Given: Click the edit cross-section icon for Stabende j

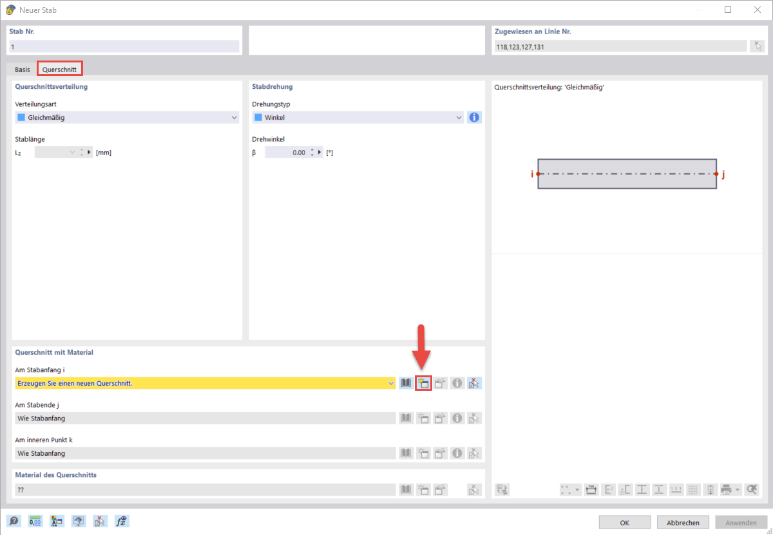Looking at the screenshot, I should click(441, 418).
